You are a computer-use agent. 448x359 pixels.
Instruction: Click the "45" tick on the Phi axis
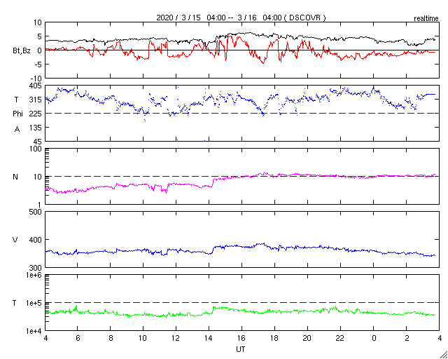(x=38, y=142)
